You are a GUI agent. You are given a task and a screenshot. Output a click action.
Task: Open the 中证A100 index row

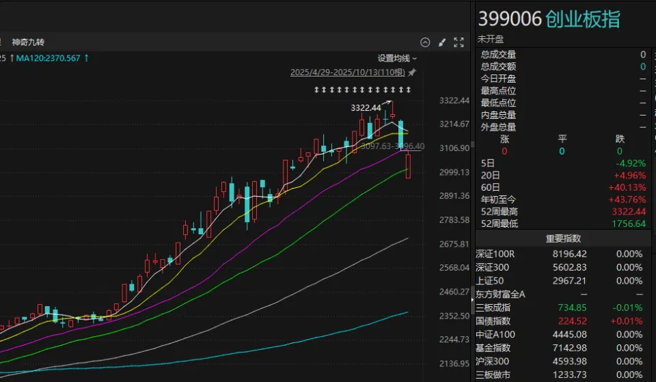tap(496, 335)
